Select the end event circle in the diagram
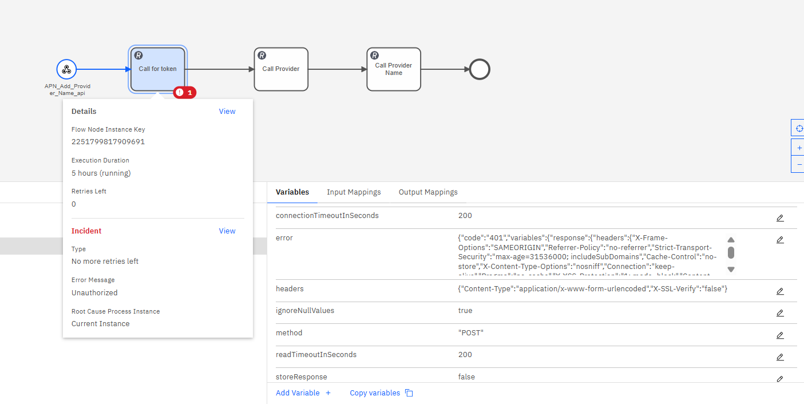The image size is (804, 404). coord(480,69)
